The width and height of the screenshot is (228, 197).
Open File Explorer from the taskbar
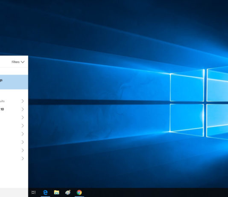[x=56, y=192]
